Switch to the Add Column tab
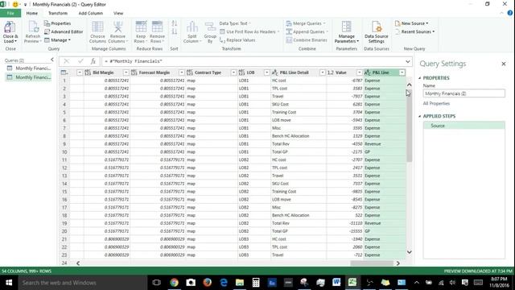 91,13
